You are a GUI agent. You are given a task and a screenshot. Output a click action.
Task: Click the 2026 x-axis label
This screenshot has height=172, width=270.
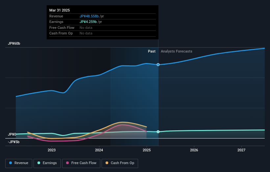(x=194, y=150)
